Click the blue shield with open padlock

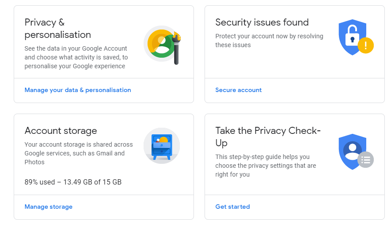point(352,37)
